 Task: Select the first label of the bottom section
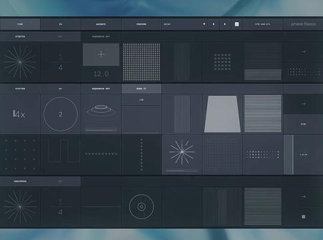(x=20, y=181)
